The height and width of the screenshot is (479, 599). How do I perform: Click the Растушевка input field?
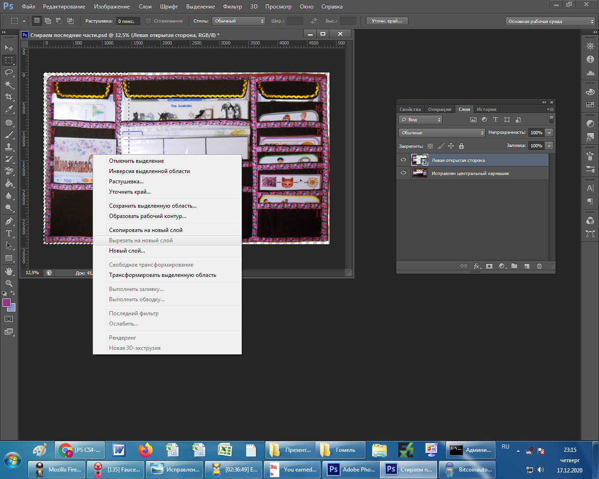pos(127,21)
